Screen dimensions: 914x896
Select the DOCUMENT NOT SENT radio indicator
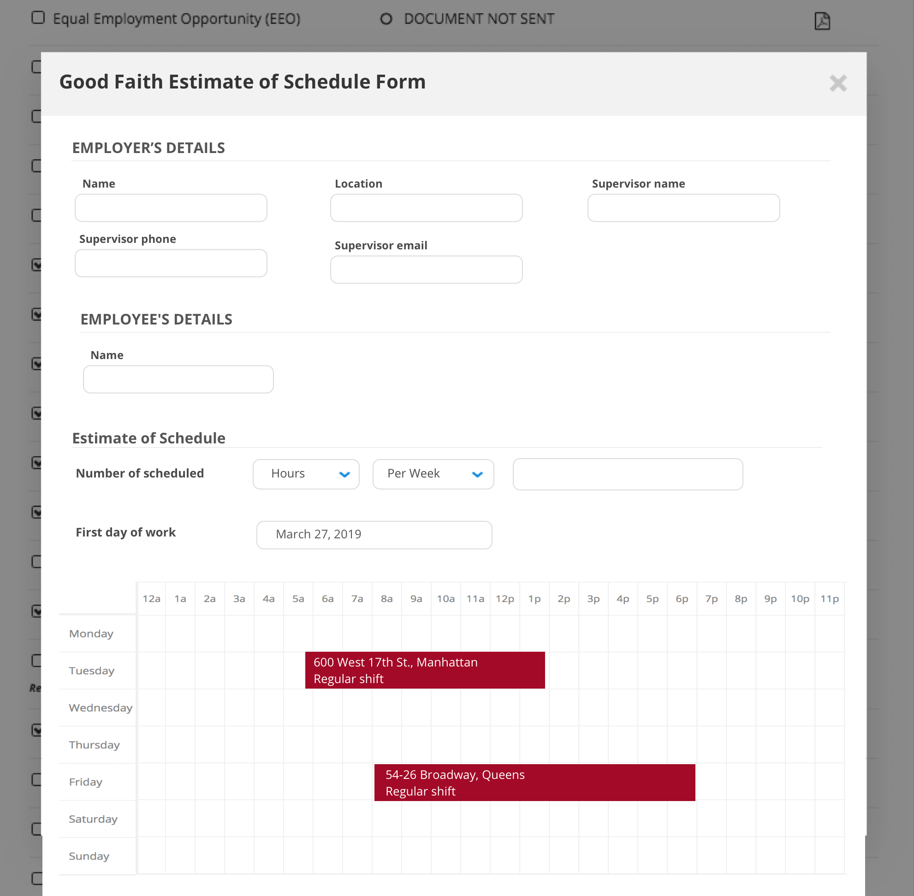(386, 19)
